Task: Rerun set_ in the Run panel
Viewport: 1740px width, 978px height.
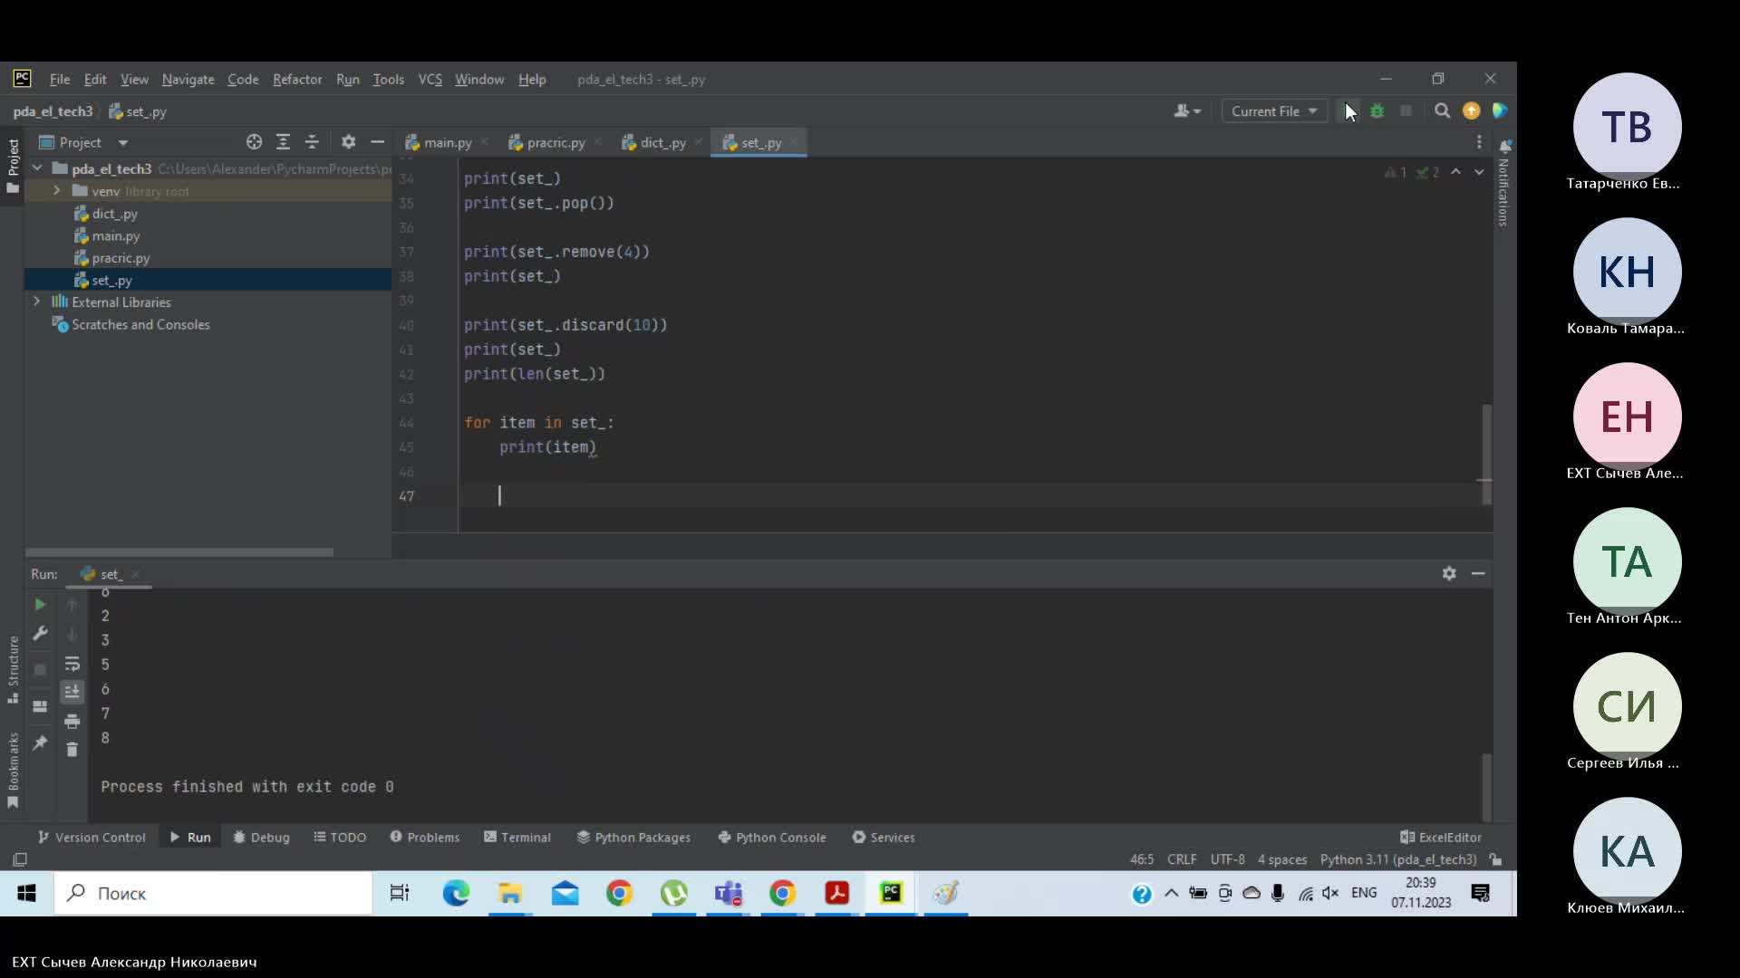Action: coord(40,604)
